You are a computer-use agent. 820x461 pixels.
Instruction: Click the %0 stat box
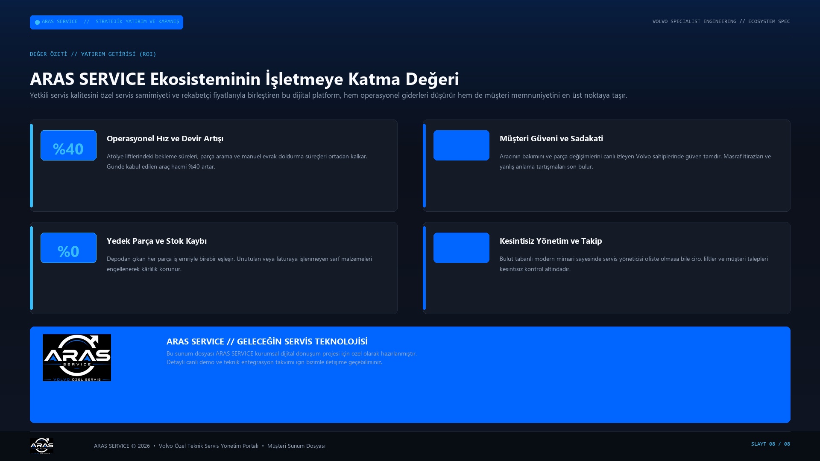[68, 248]
